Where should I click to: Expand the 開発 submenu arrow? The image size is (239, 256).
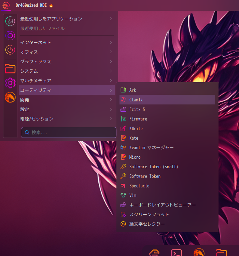(111, 100)
